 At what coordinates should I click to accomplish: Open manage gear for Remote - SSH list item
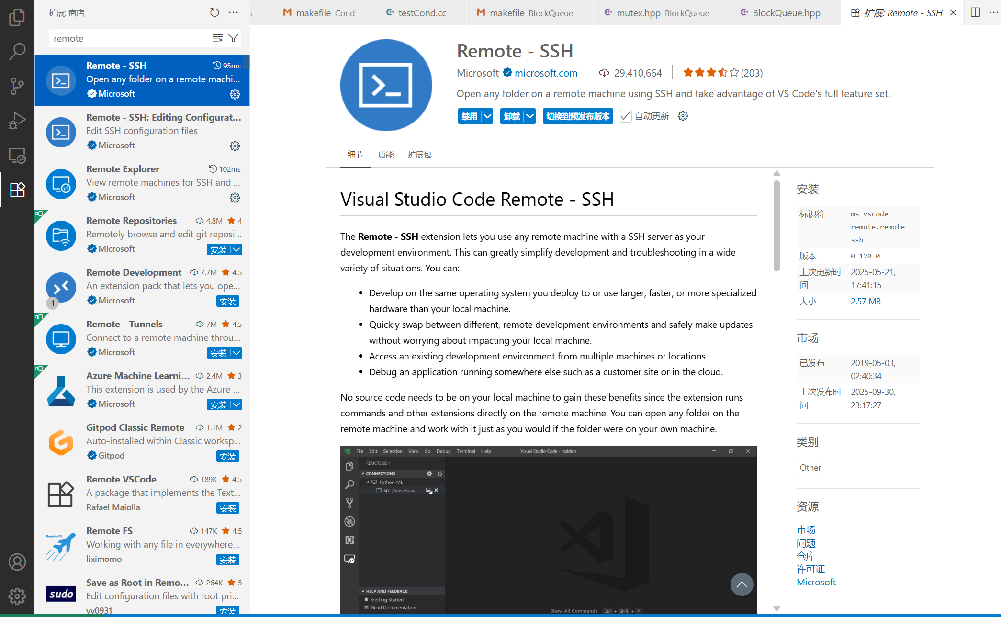235,94
